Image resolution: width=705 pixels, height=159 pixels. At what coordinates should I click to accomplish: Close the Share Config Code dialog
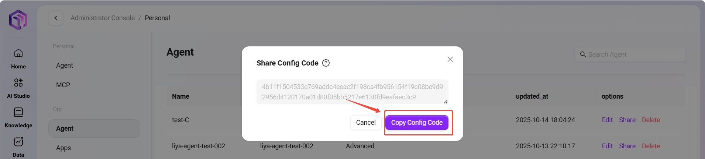click(x=450, y=59)
